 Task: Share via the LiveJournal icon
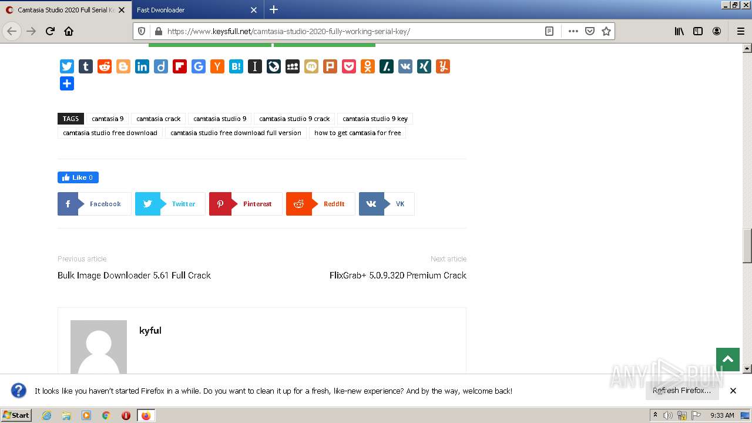[x=274, y=66]
